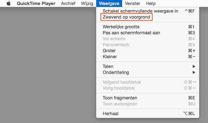Expand the Ondertiteling submenu
Image resolution: width=208 pixels, height=123 pixels.
click(148, 72)
